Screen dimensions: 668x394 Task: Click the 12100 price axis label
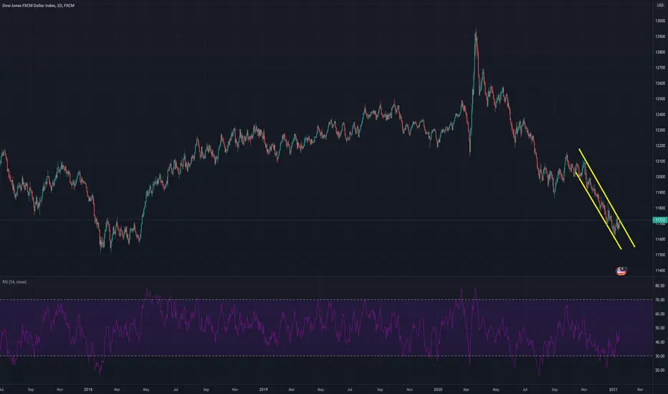[x=660, y=161]
